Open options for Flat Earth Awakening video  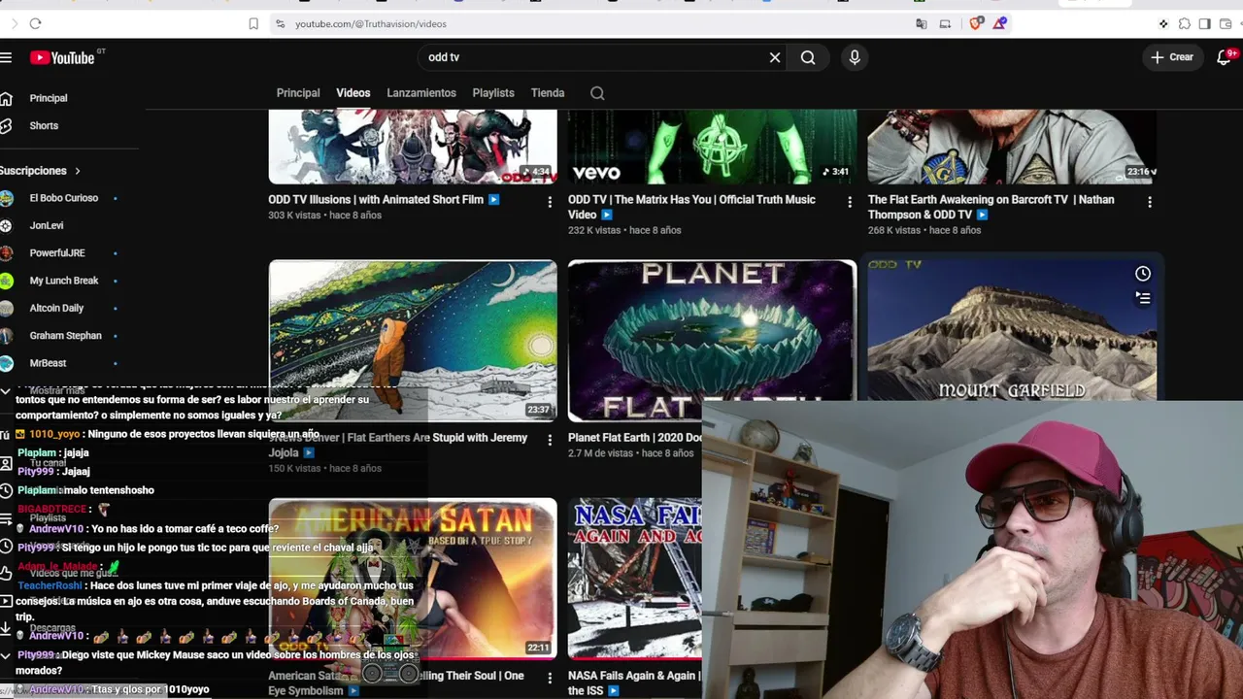pyautogui.click(x=1150, y=202)
